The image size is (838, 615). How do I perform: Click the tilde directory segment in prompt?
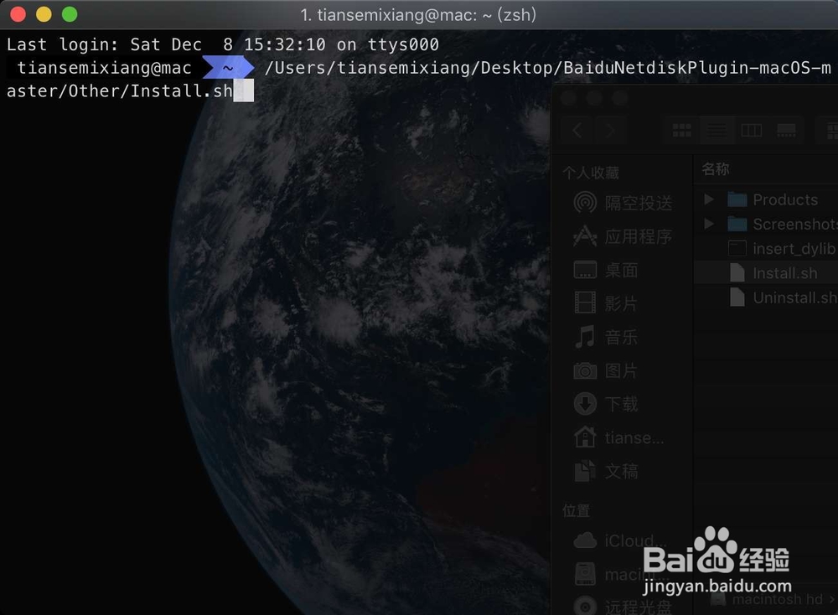coord(228,68)
